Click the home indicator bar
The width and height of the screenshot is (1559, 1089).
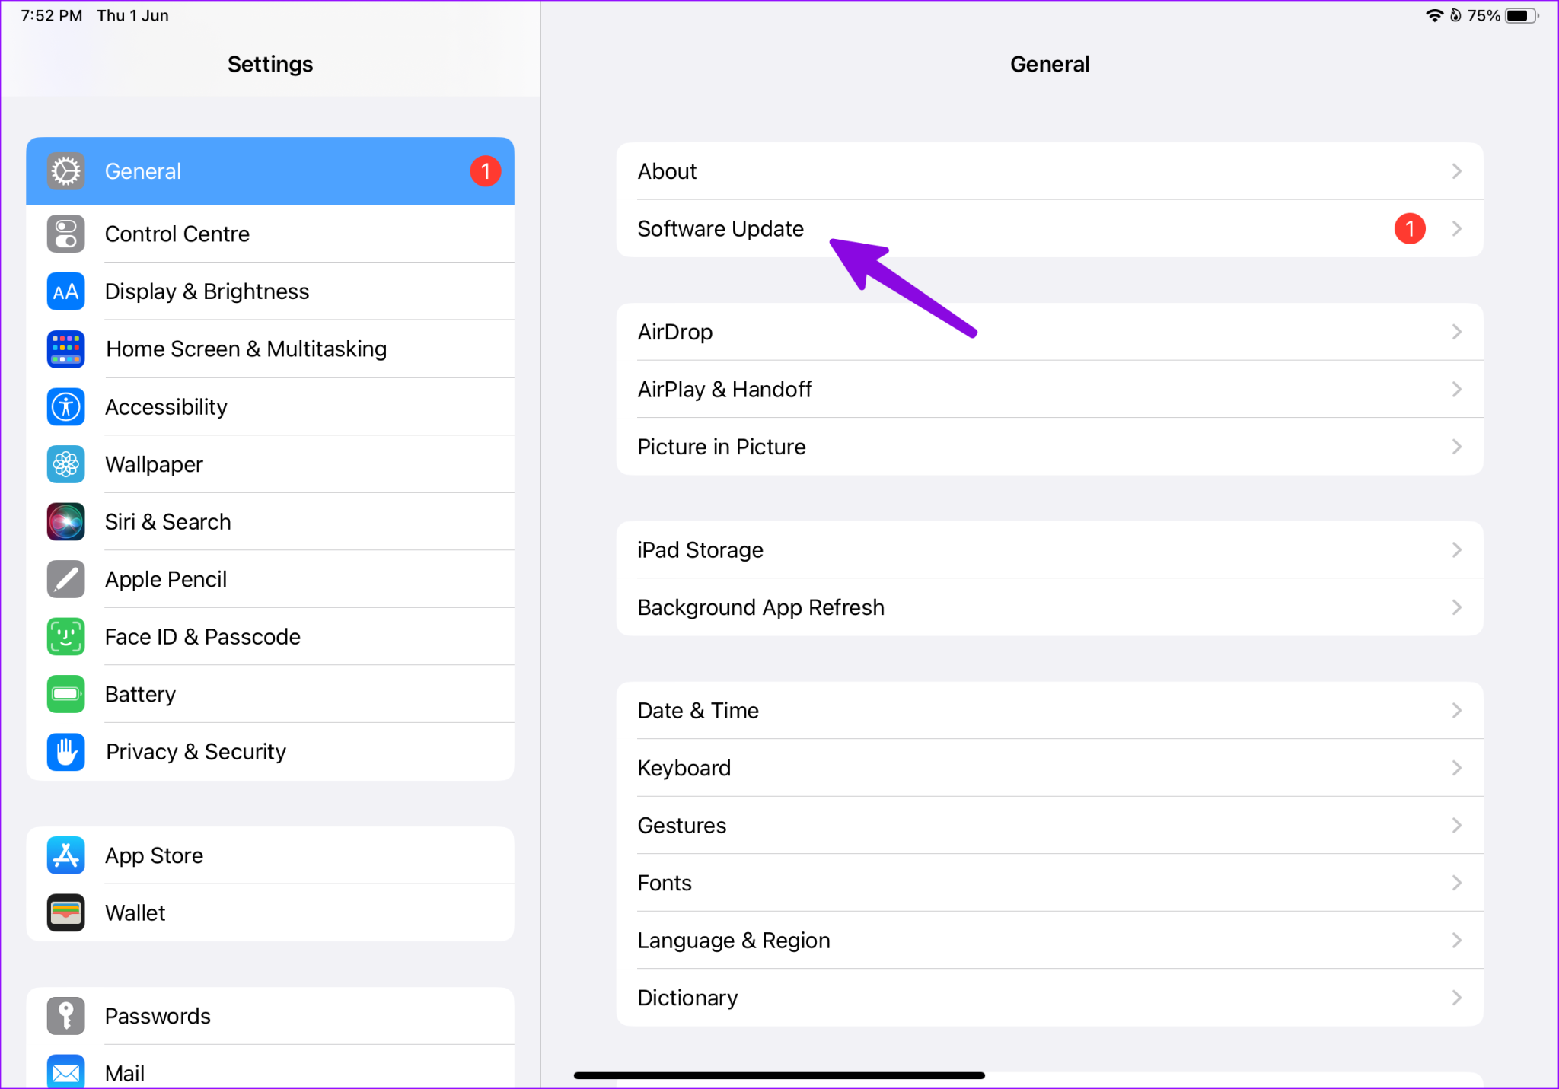point(779,1075)
